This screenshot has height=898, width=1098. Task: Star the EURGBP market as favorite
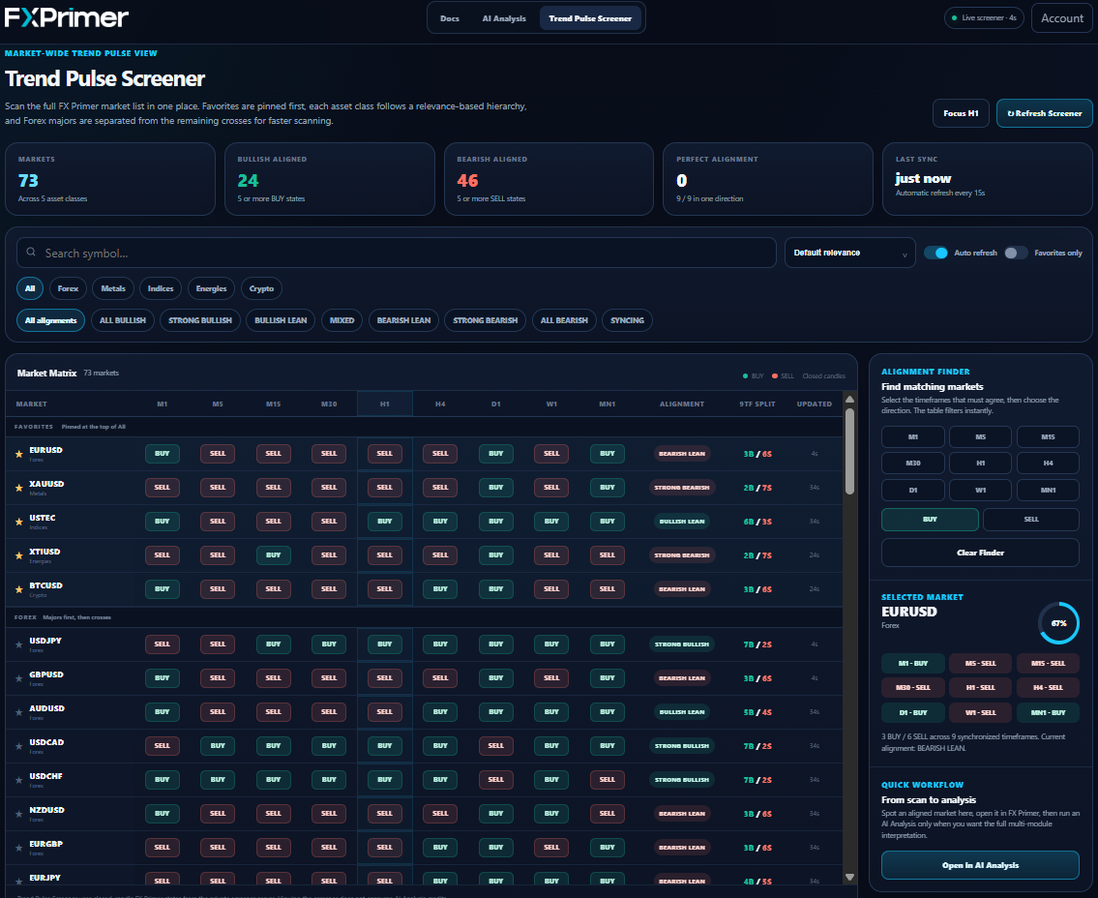19,848
